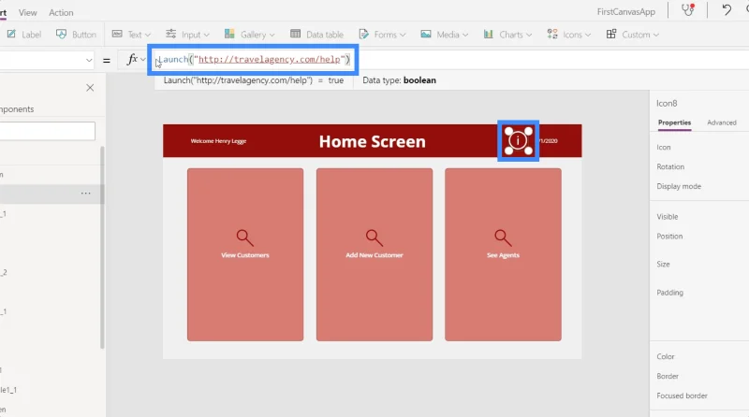Click the Label icon in the ribbon

click(11, 34)
